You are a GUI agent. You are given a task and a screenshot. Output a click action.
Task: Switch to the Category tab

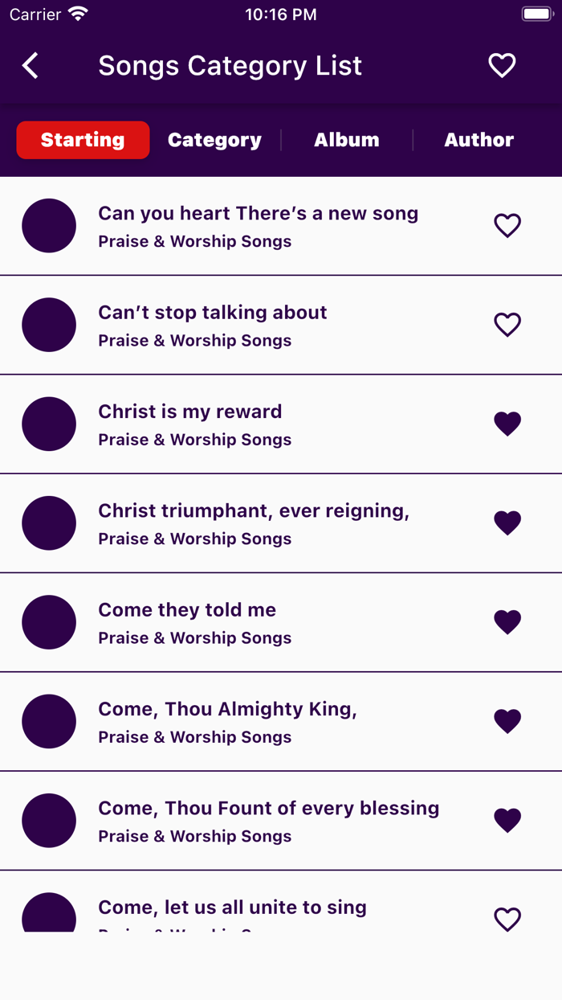[214, 140]
